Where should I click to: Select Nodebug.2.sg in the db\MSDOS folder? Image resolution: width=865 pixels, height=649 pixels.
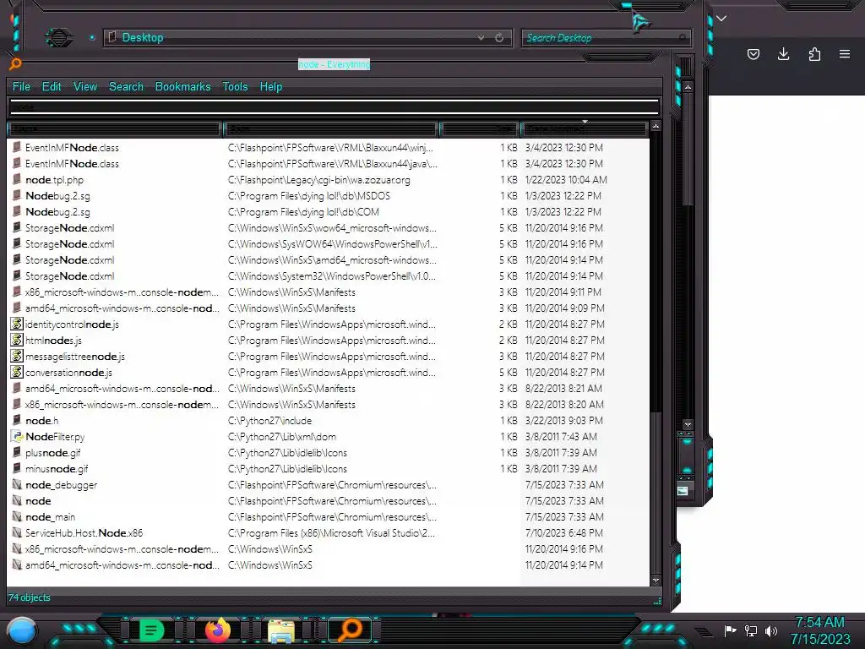57,196
